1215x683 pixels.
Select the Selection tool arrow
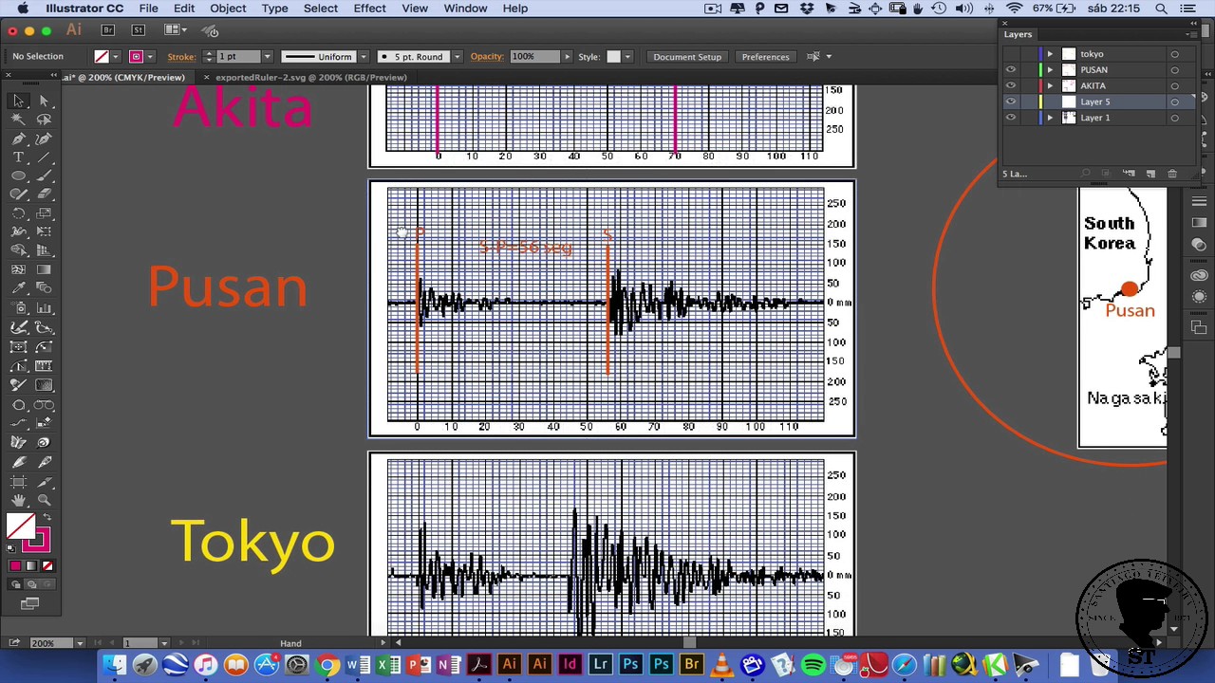click(x=18, y=101)
